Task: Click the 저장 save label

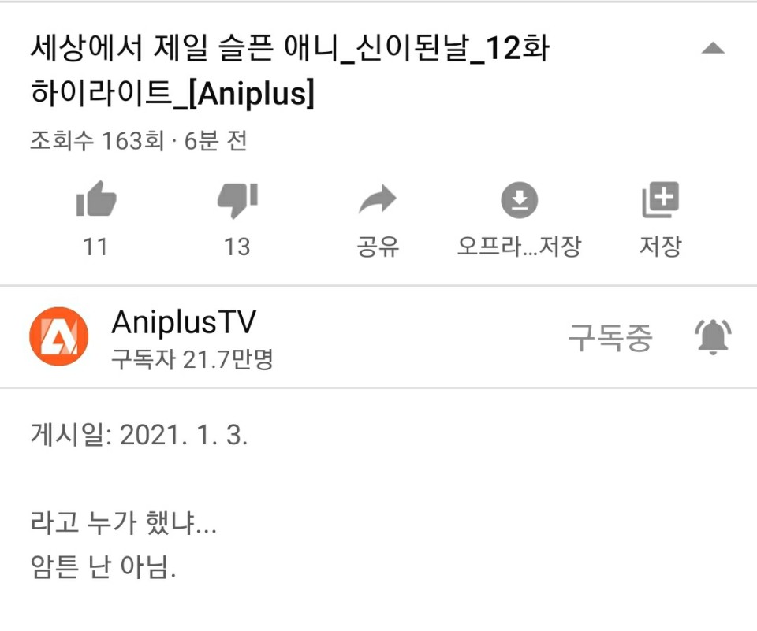Action: 660,247
